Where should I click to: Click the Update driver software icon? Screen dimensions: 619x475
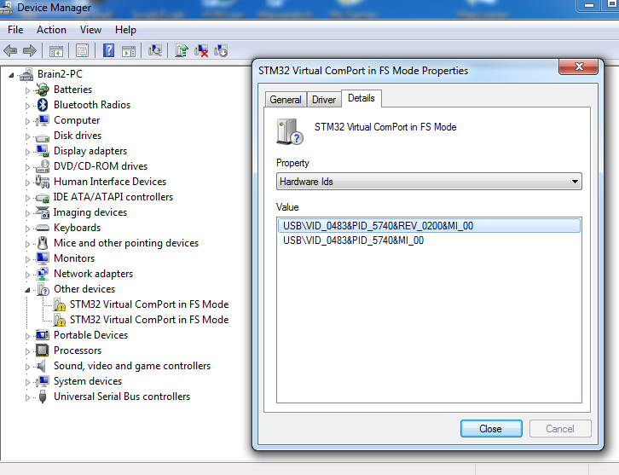coord(182,50)
